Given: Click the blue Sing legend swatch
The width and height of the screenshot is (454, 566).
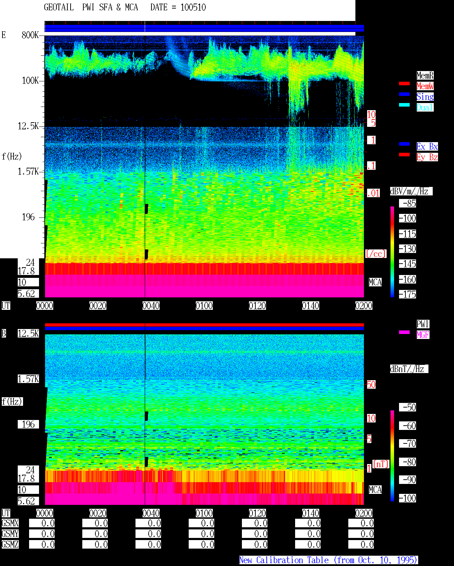Looking at the screenshot, I should 404,94.
